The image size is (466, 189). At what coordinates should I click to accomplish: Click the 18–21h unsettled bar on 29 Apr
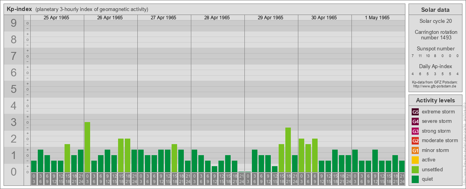coord(288,150)
